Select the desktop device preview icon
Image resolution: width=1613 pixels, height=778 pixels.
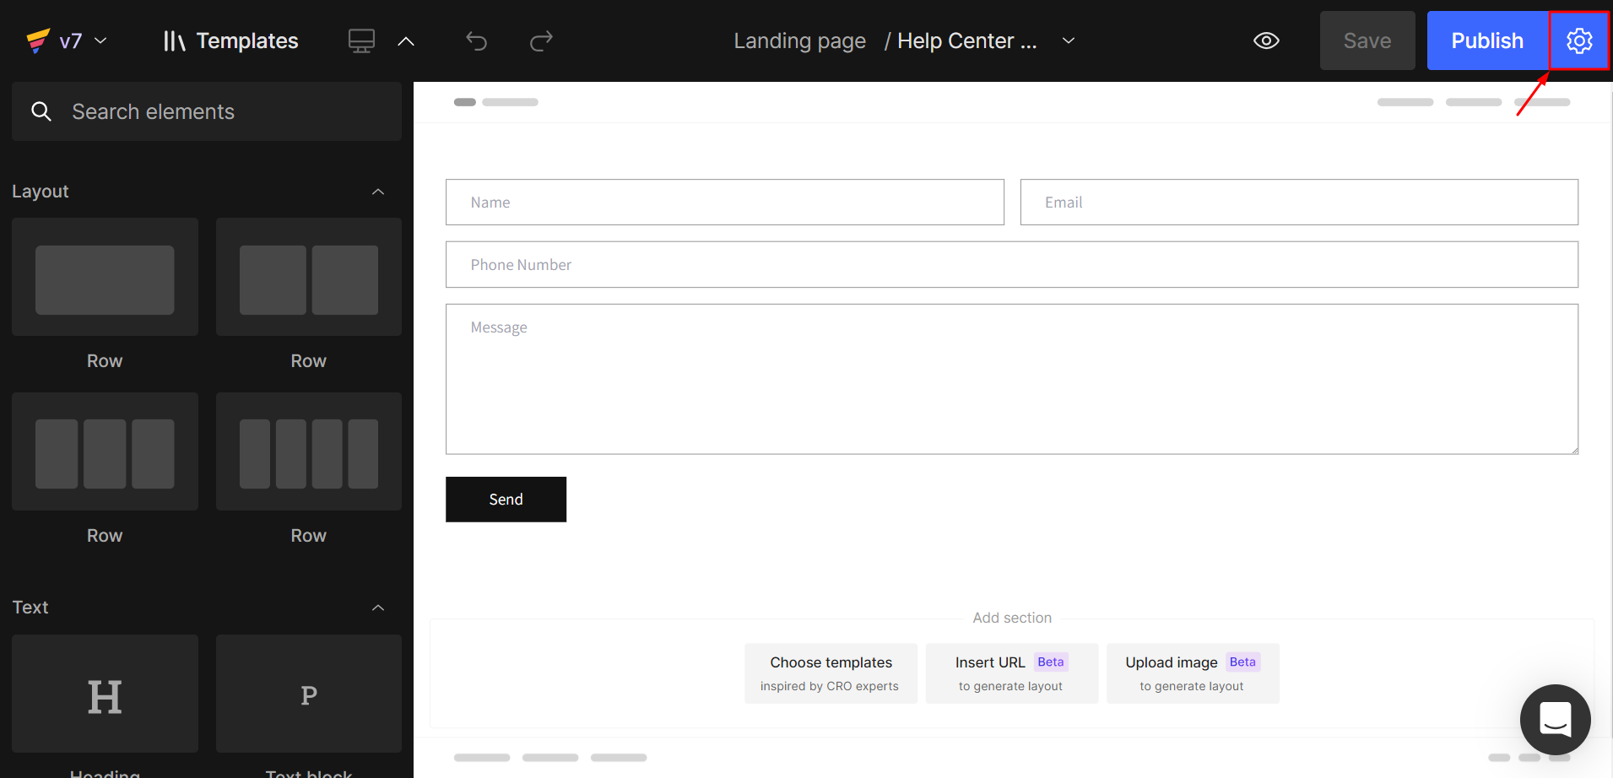click(x=361, y=40)
